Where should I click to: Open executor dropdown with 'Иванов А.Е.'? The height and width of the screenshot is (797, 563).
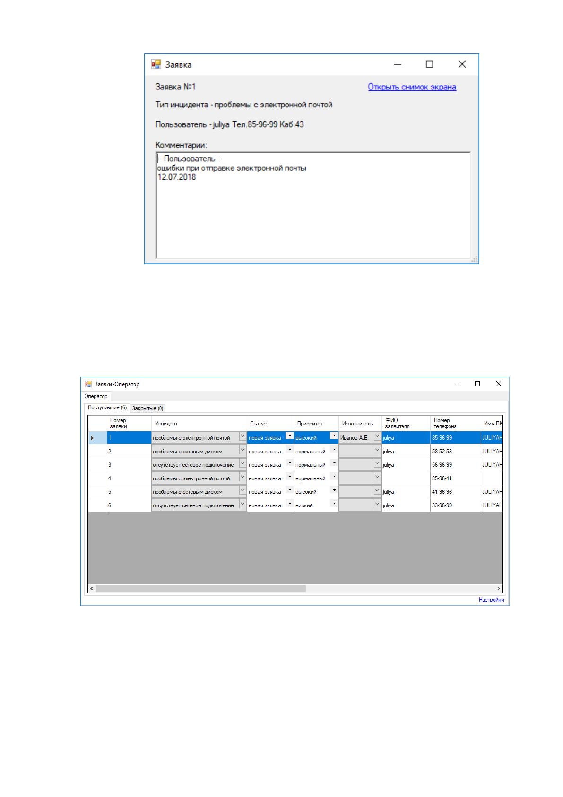(377, 437)
